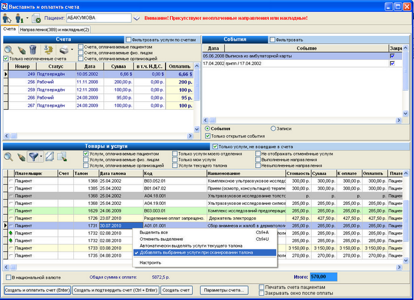Enable Счета, оплачиваемые организацией checkbox

[x=81, y=59]
